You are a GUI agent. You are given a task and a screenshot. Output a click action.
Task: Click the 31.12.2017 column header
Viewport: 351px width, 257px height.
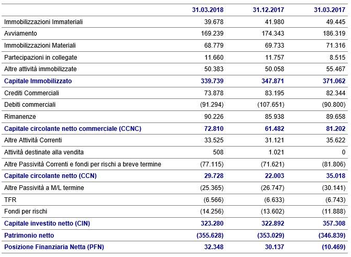click(x=267, y=9)
